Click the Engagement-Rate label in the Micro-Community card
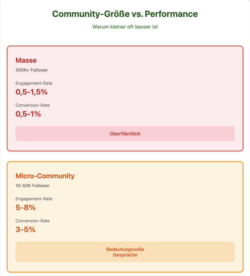The image size is (250, 276). [x=34, y=199]
